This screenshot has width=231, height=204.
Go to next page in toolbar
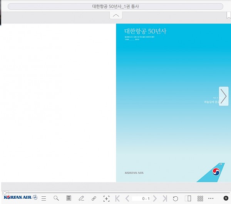click(x=155, y=198)
